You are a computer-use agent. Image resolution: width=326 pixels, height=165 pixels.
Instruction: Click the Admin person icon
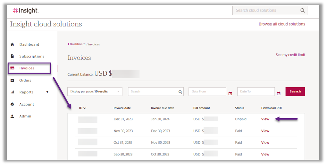click(x=12, y=116)
